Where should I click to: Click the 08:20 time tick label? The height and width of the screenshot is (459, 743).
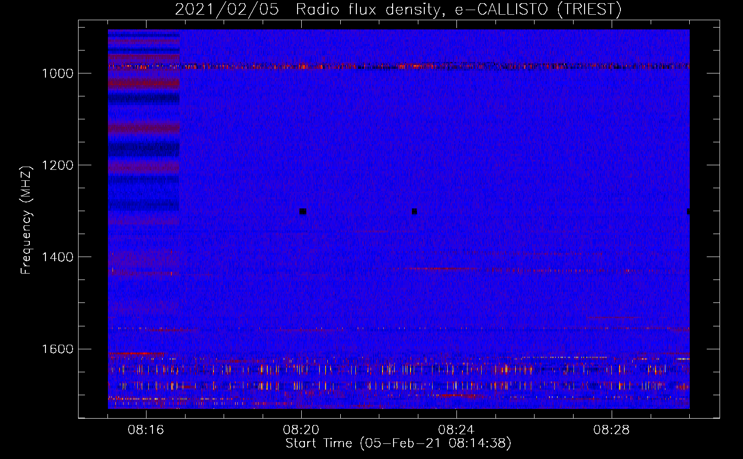click(301, 430)
